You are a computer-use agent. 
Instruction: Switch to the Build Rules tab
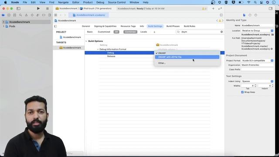tap(190, 26)
